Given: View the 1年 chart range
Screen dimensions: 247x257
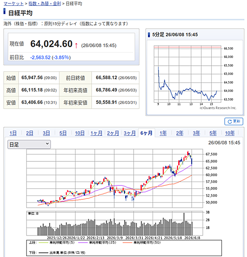Looking at the screenshot, I should point(163,133).
